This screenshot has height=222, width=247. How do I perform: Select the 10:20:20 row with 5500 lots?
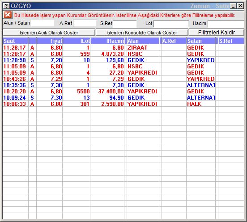123,92
